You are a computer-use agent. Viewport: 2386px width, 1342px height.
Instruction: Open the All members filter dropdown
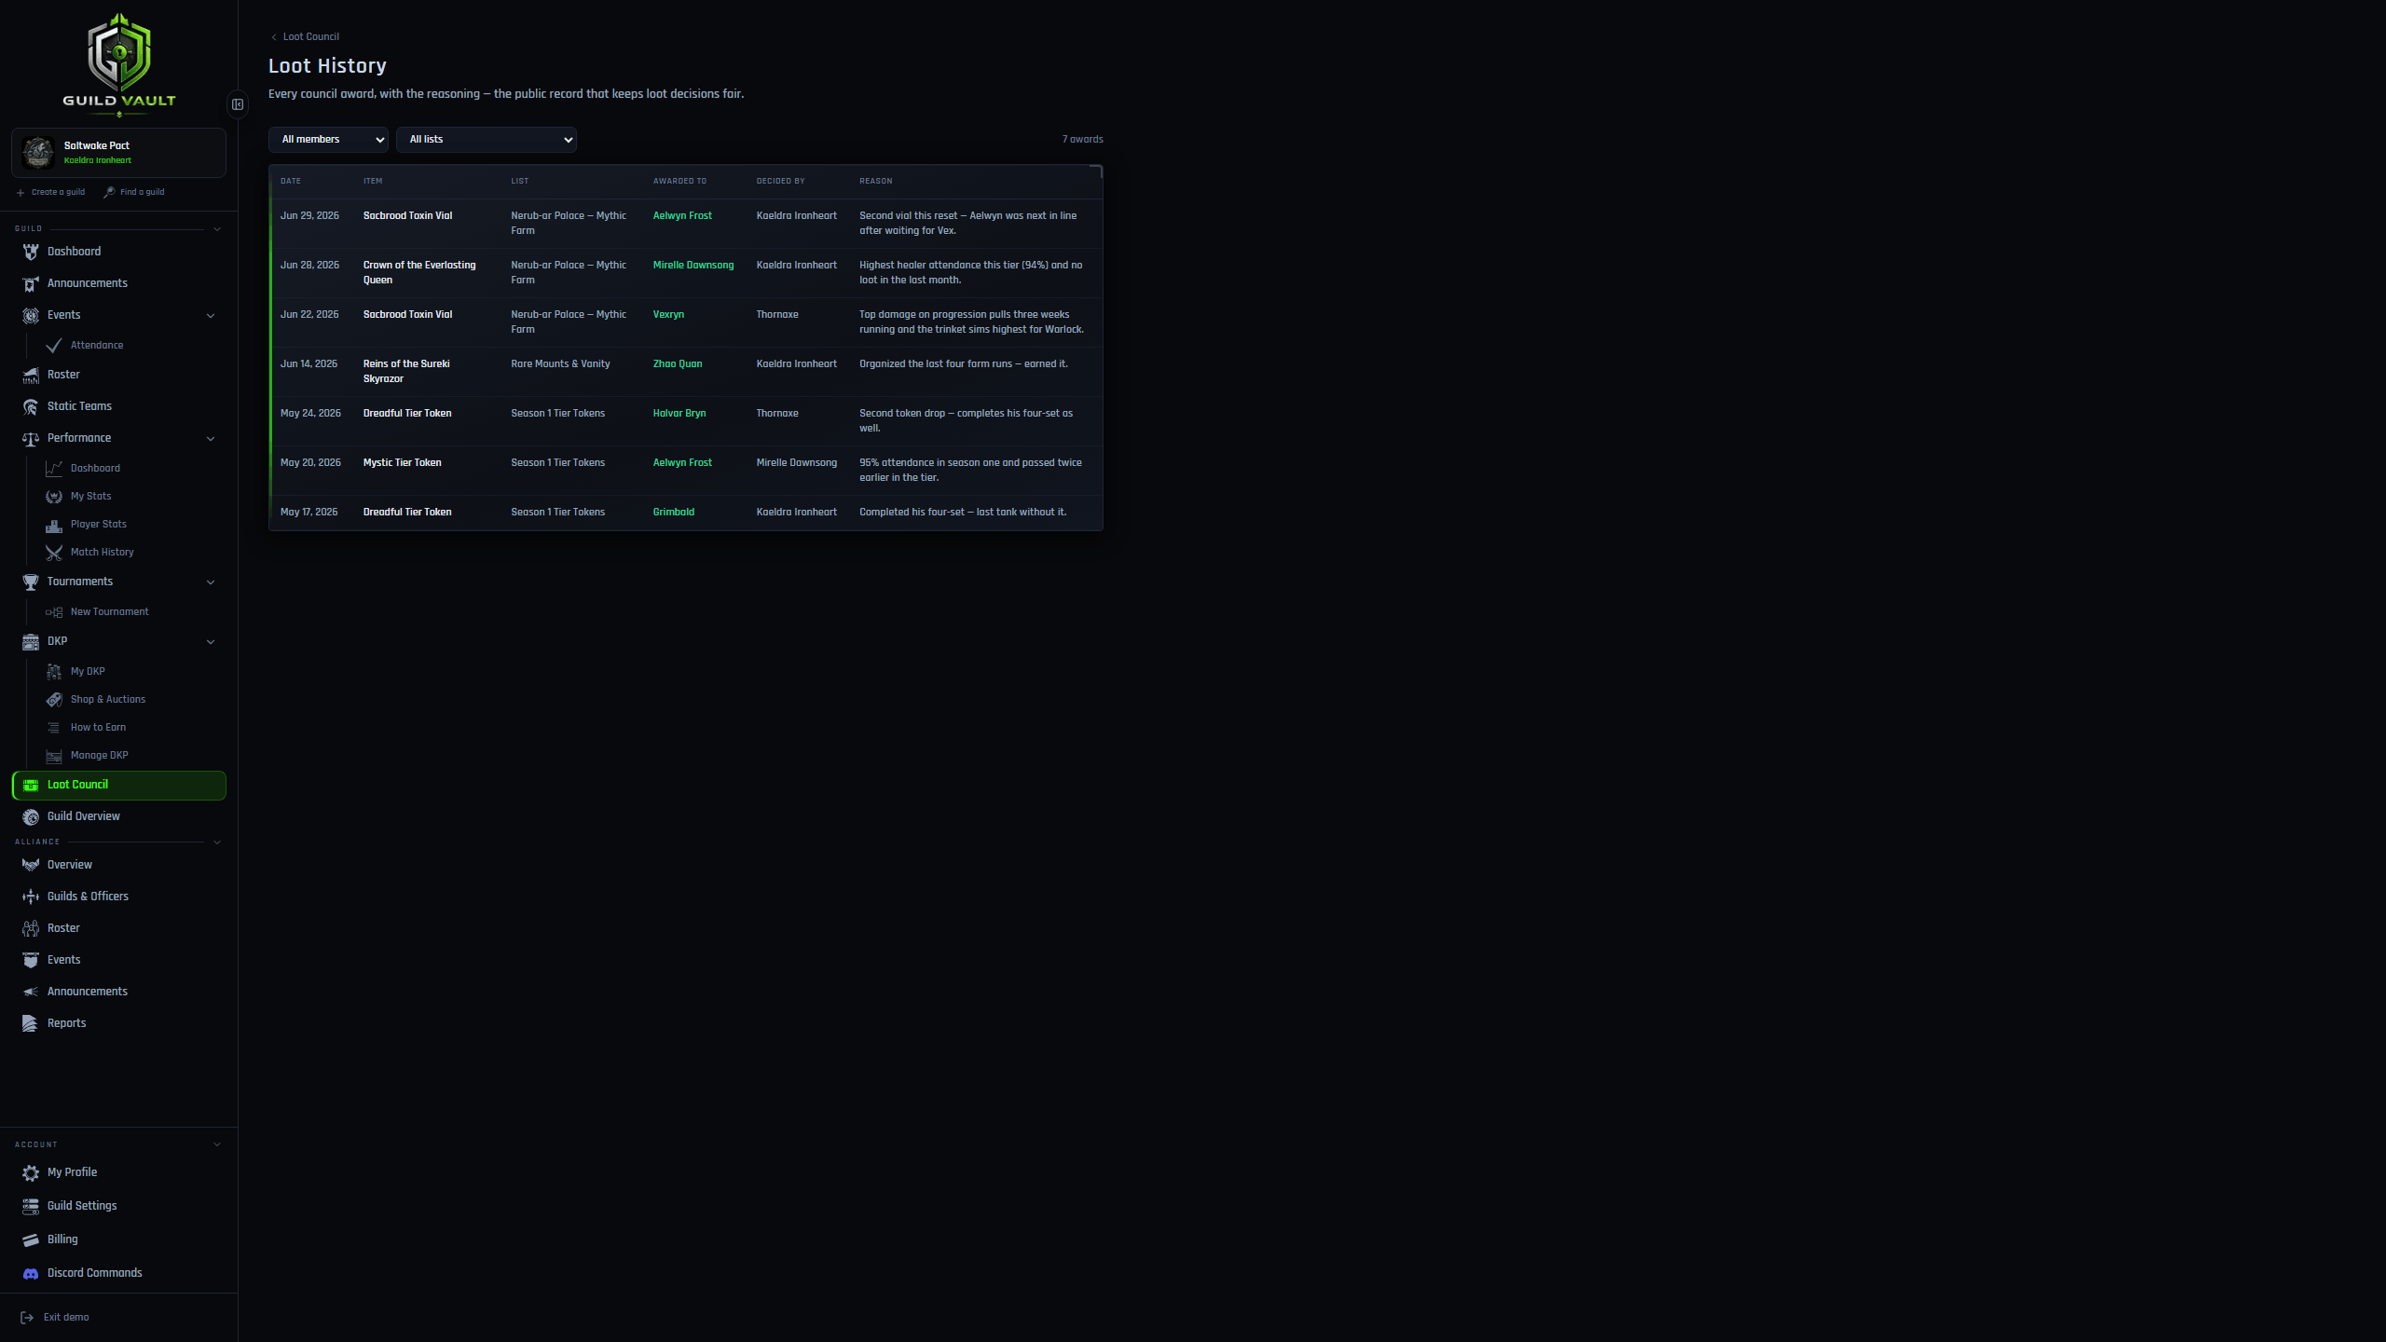[x=328, y=140]
